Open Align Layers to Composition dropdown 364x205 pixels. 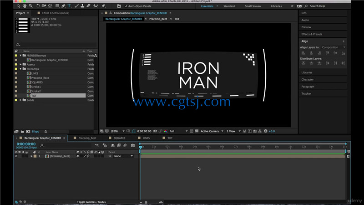click(x=334, y=47)
